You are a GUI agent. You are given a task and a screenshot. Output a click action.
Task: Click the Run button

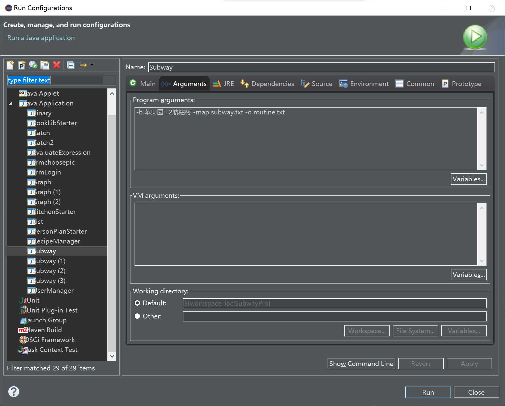coord(428,392)
